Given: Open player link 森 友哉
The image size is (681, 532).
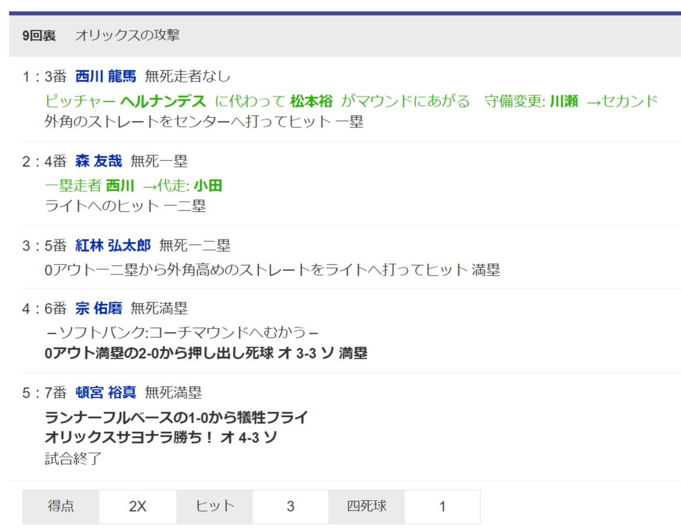Looking at the screenshot, I should click(x=98, y=161).
